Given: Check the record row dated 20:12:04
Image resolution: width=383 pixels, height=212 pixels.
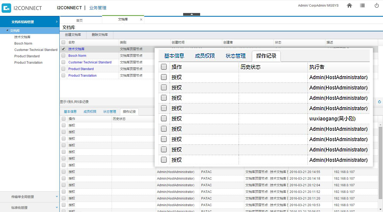Looking at the screenshot, I should click(64, 185).
